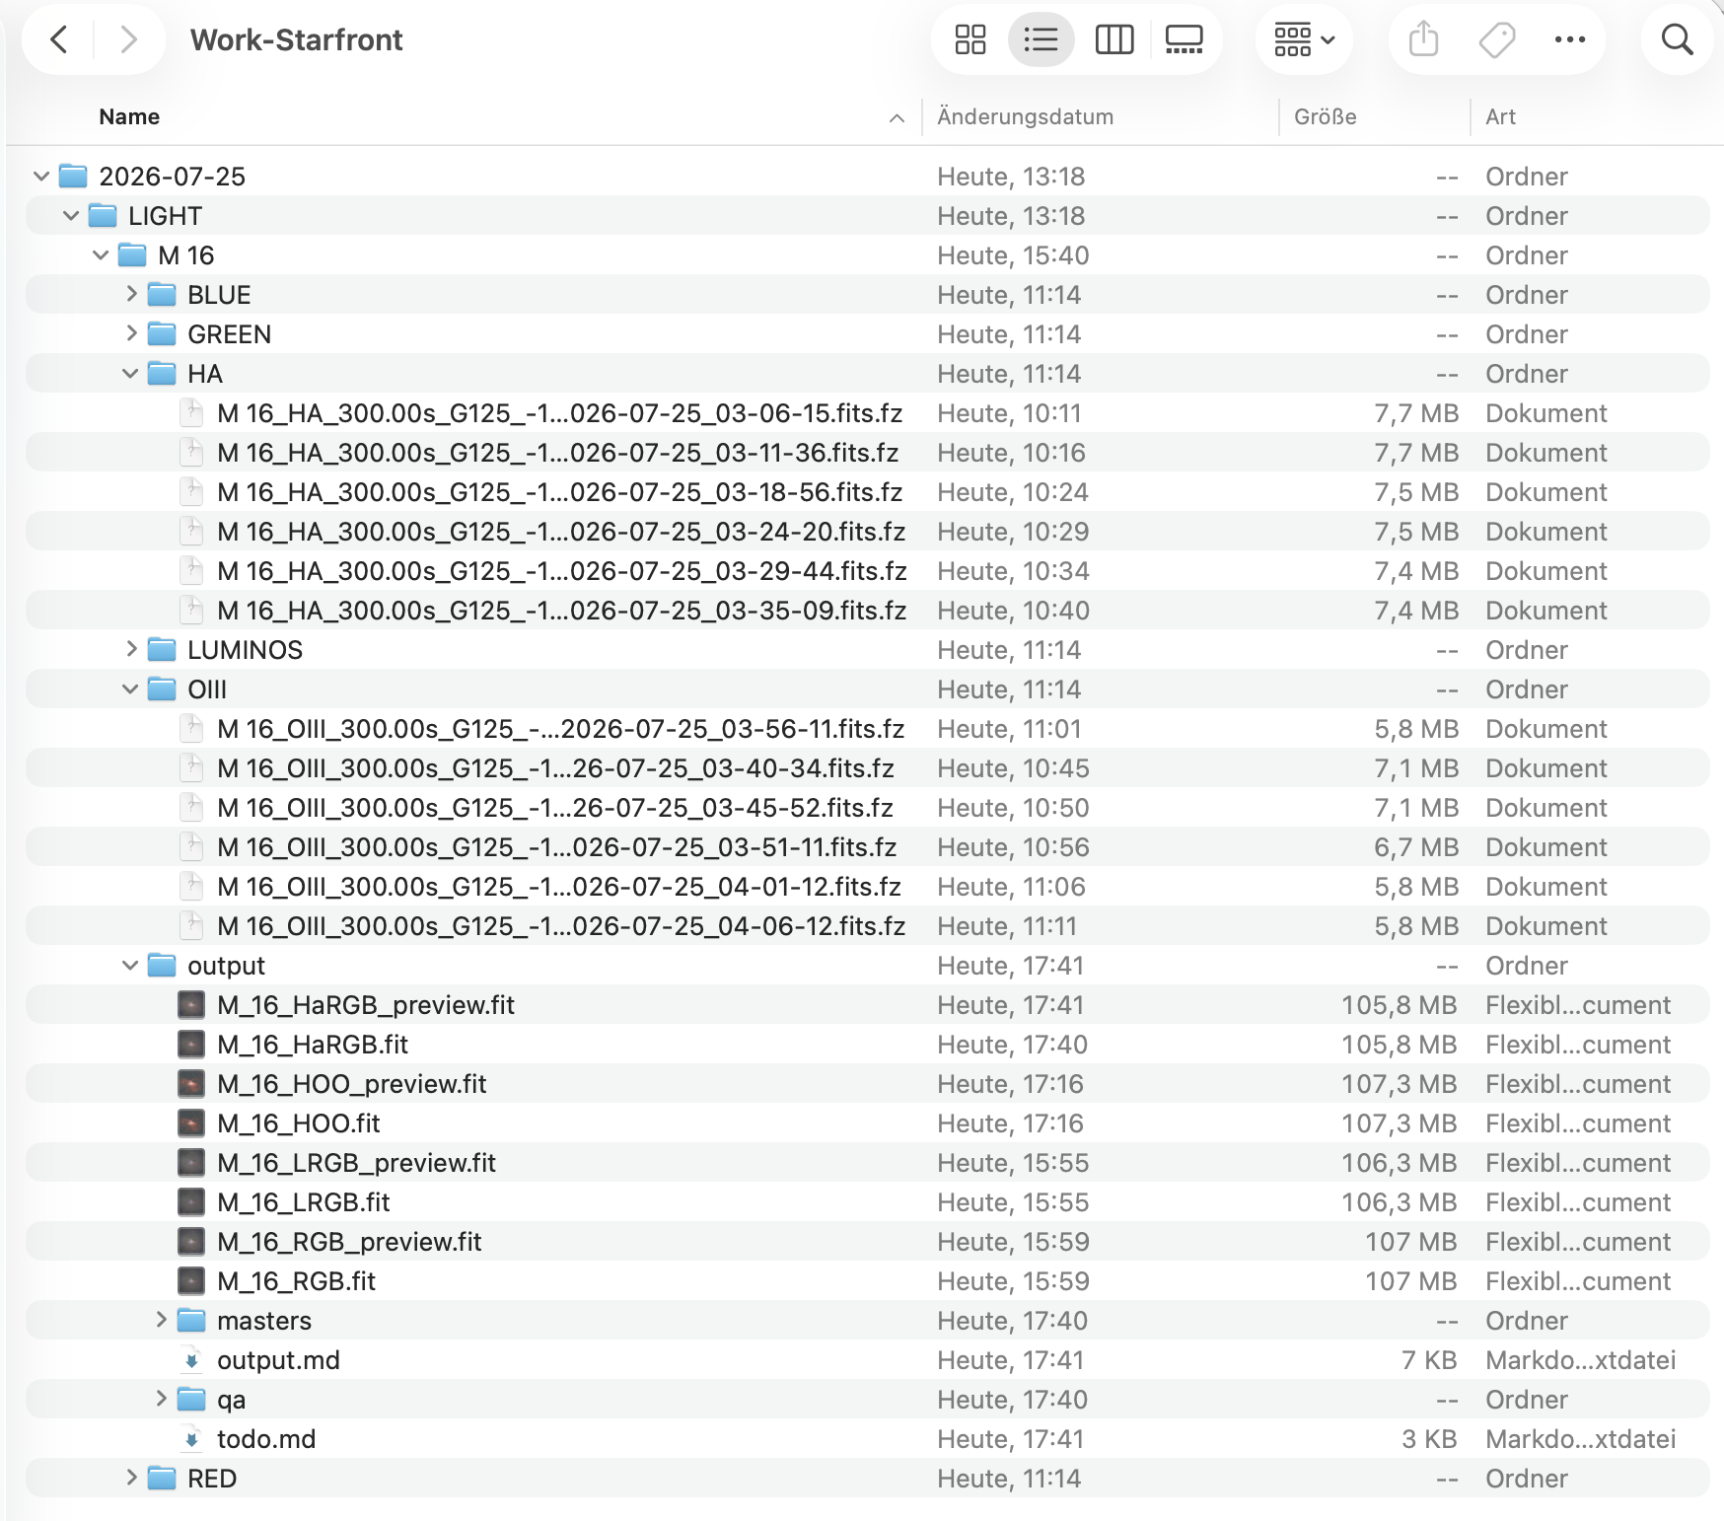Screen dimensions: 1724x1521
Task: Select the output.md markdown file icon
Action: [x=191, y=1360]
